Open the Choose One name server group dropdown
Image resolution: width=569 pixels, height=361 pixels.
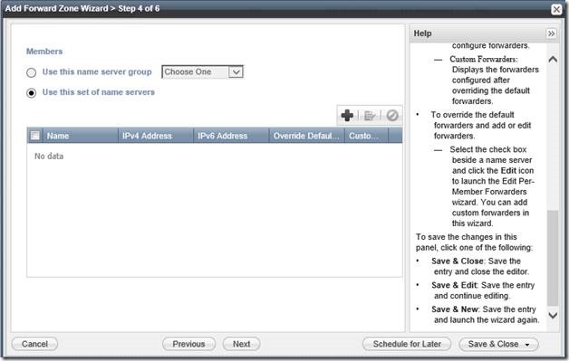pos(202,71)
